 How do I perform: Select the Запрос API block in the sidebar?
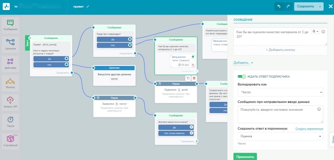pyautogui.click(x=10, y=102)
